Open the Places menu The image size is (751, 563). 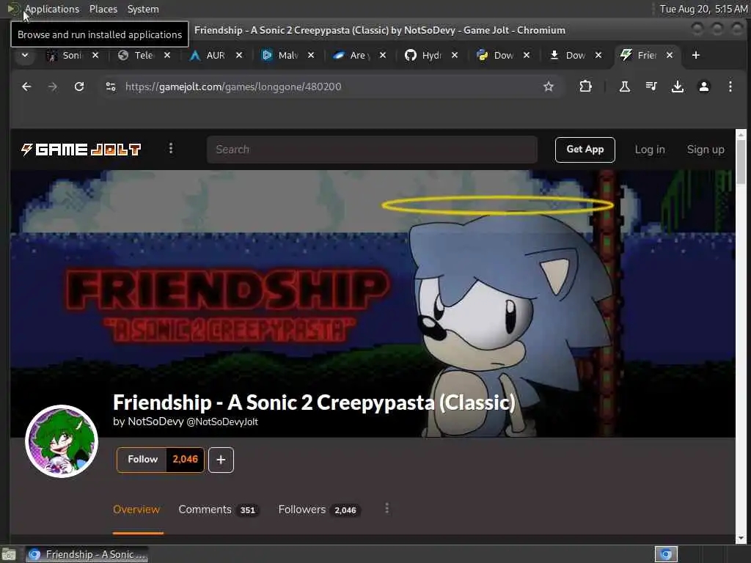pos(103,9)
